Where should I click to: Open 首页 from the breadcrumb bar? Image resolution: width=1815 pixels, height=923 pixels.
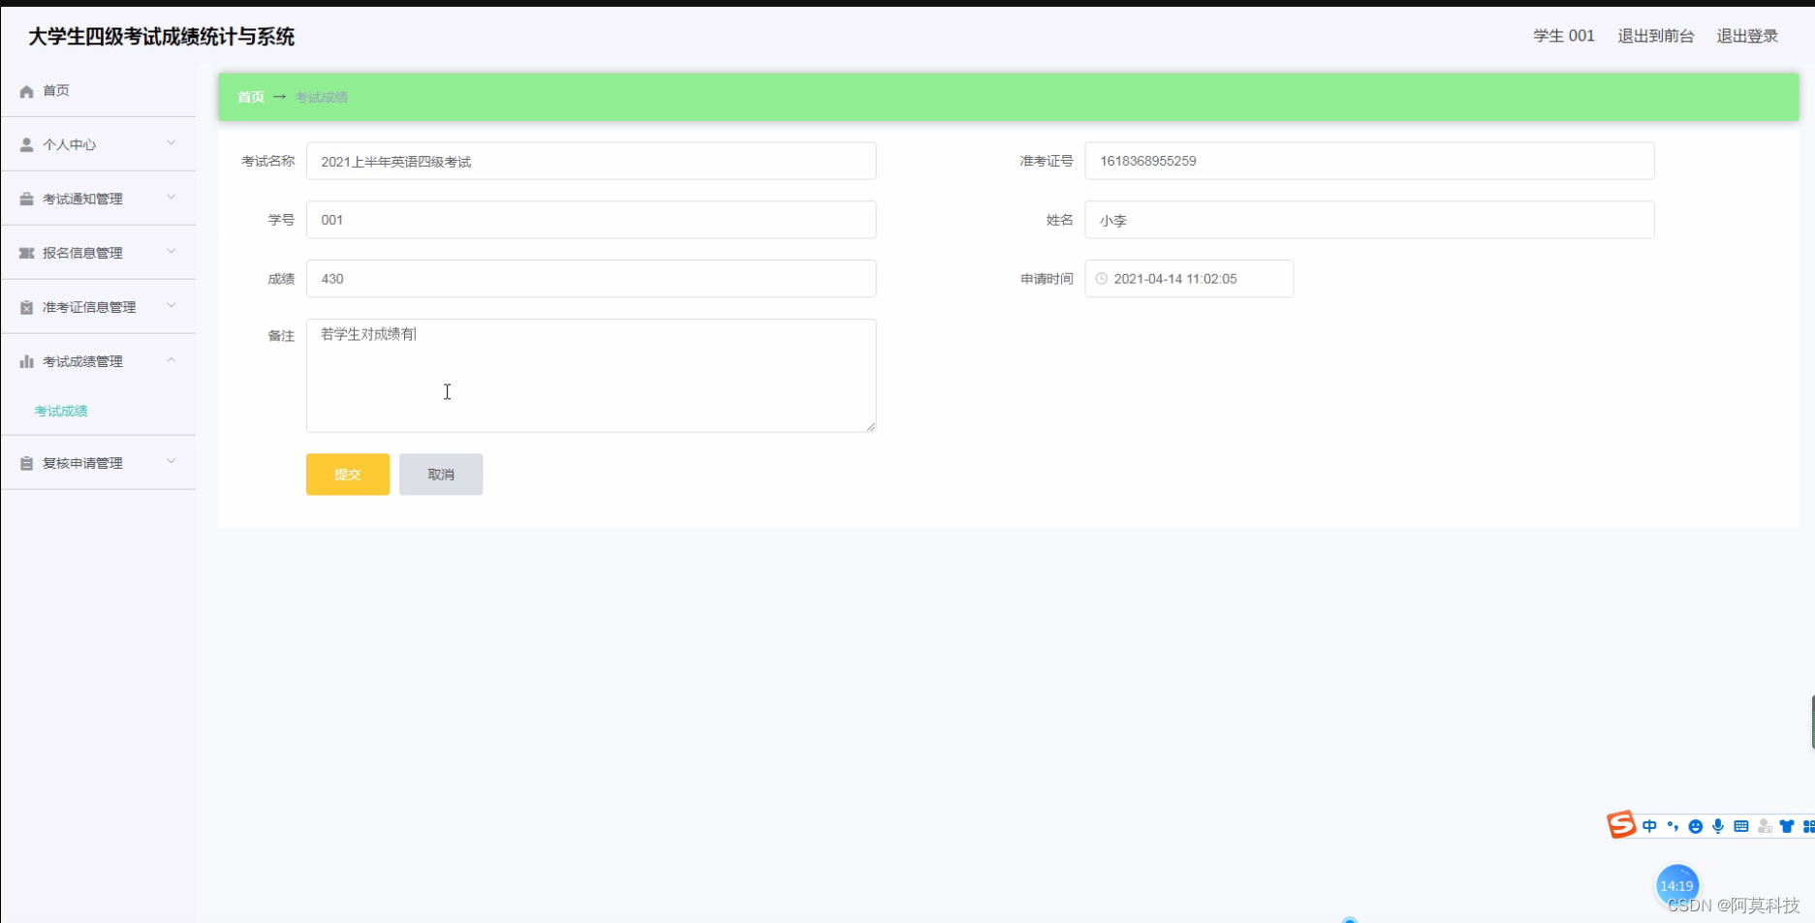(250, 97)
